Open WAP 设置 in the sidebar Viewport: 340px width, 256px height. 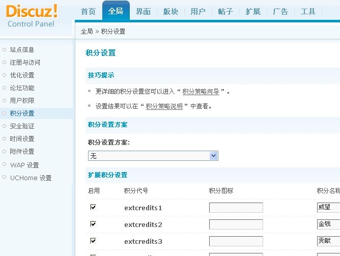(x=24, y=165)
